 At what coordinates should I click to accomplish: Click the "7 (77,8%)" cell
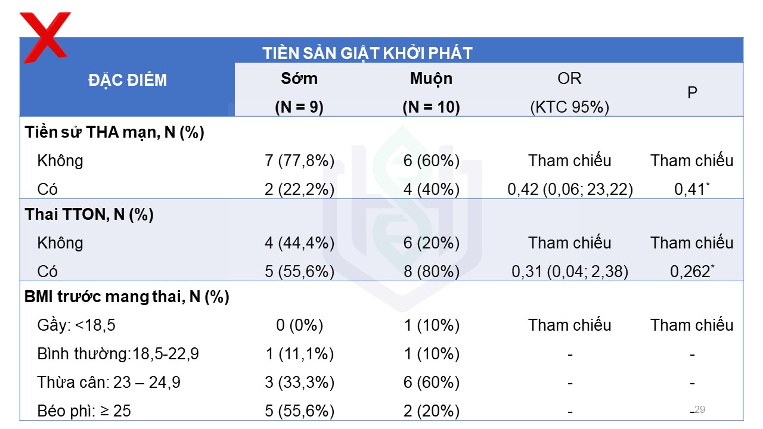(299, 161)
